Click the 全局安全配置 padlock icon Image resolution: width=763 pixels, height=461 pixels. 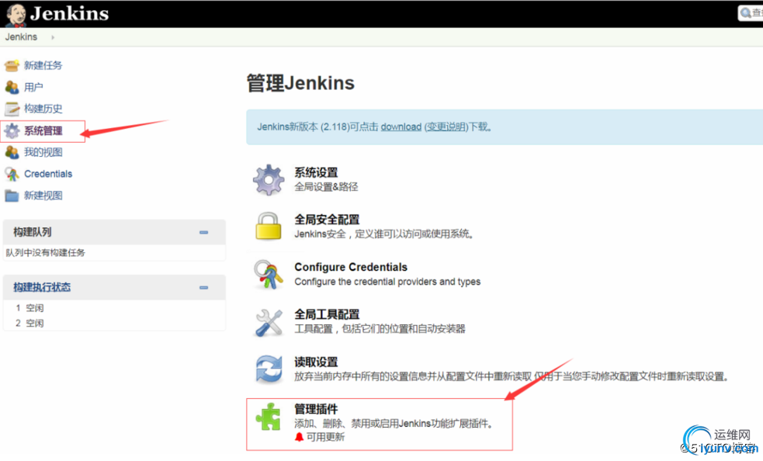[x=269, y=227]
